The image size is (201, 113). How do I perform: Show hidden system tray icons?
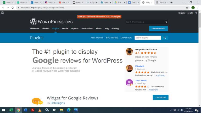pyautogui.click(x=171, y=110)
